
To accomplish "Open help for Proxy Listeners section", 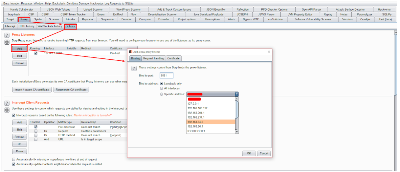I will pyautogui.click(x=7, y=35).
